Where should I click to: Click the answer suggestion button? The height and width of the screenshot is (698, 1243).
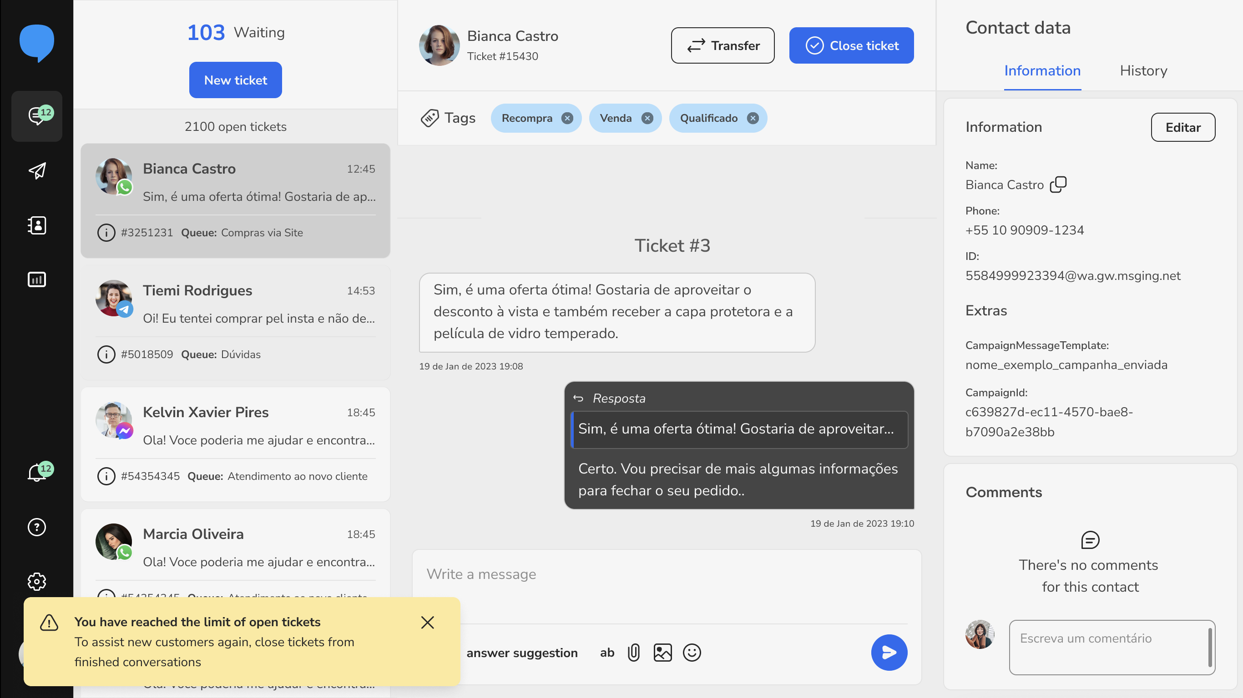pyautogui.click(x=521, y=653)
